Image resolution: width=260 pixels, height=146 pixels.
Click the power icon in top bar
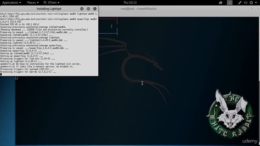point(251,2)
